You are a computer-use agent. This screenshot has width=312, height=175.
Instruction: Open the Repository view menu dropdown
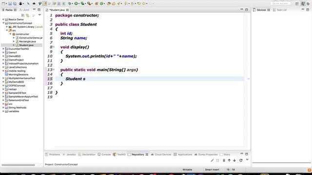pyautogui.click(x=247, y=160)
